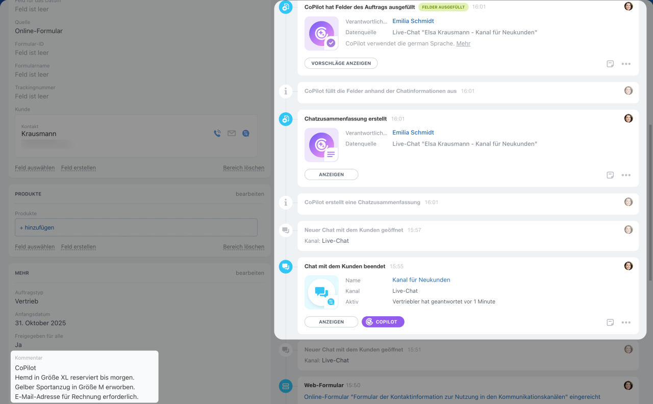The height and width of the screenshot is (404, 653).
Task: Click 'Feld erstellen' below the Kunde contact
Action: click(79, 168)
